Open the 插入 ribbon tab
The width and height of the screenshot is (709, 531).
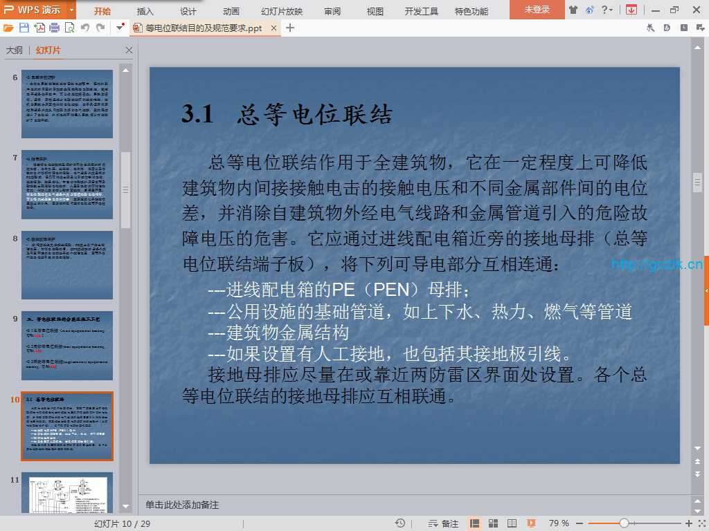tap(145, 11)
